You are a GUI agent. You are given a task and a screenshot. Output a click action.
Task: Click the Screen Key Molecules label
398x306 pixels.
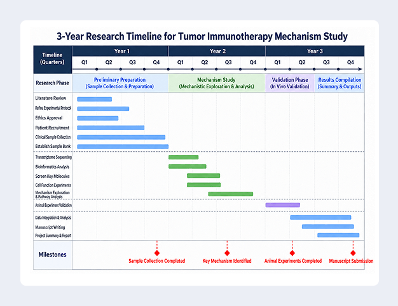tap(52, 176)
